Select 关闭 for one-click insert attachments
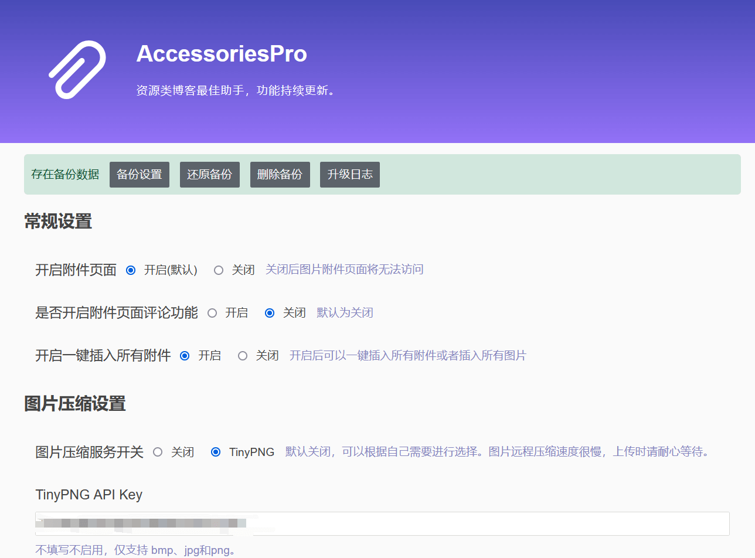Screen dimensions: 755x558 click(242, 355)
